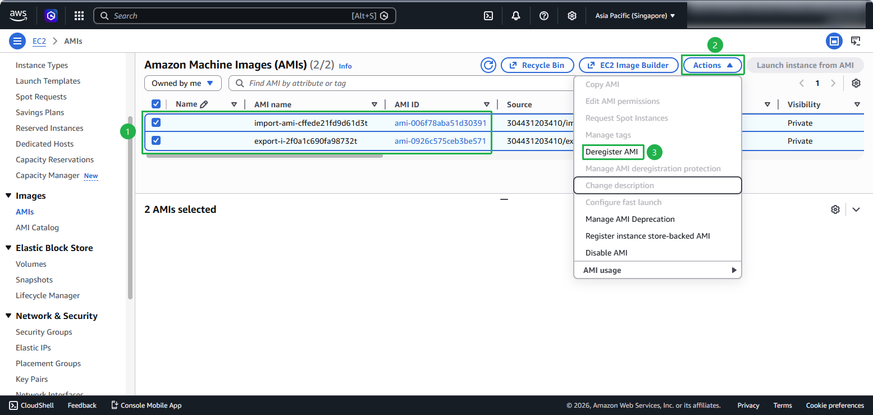The width and height of the screenshot is (873, 415).
Task: Open Security Groups in the sidebar
Action: (44, 332)
